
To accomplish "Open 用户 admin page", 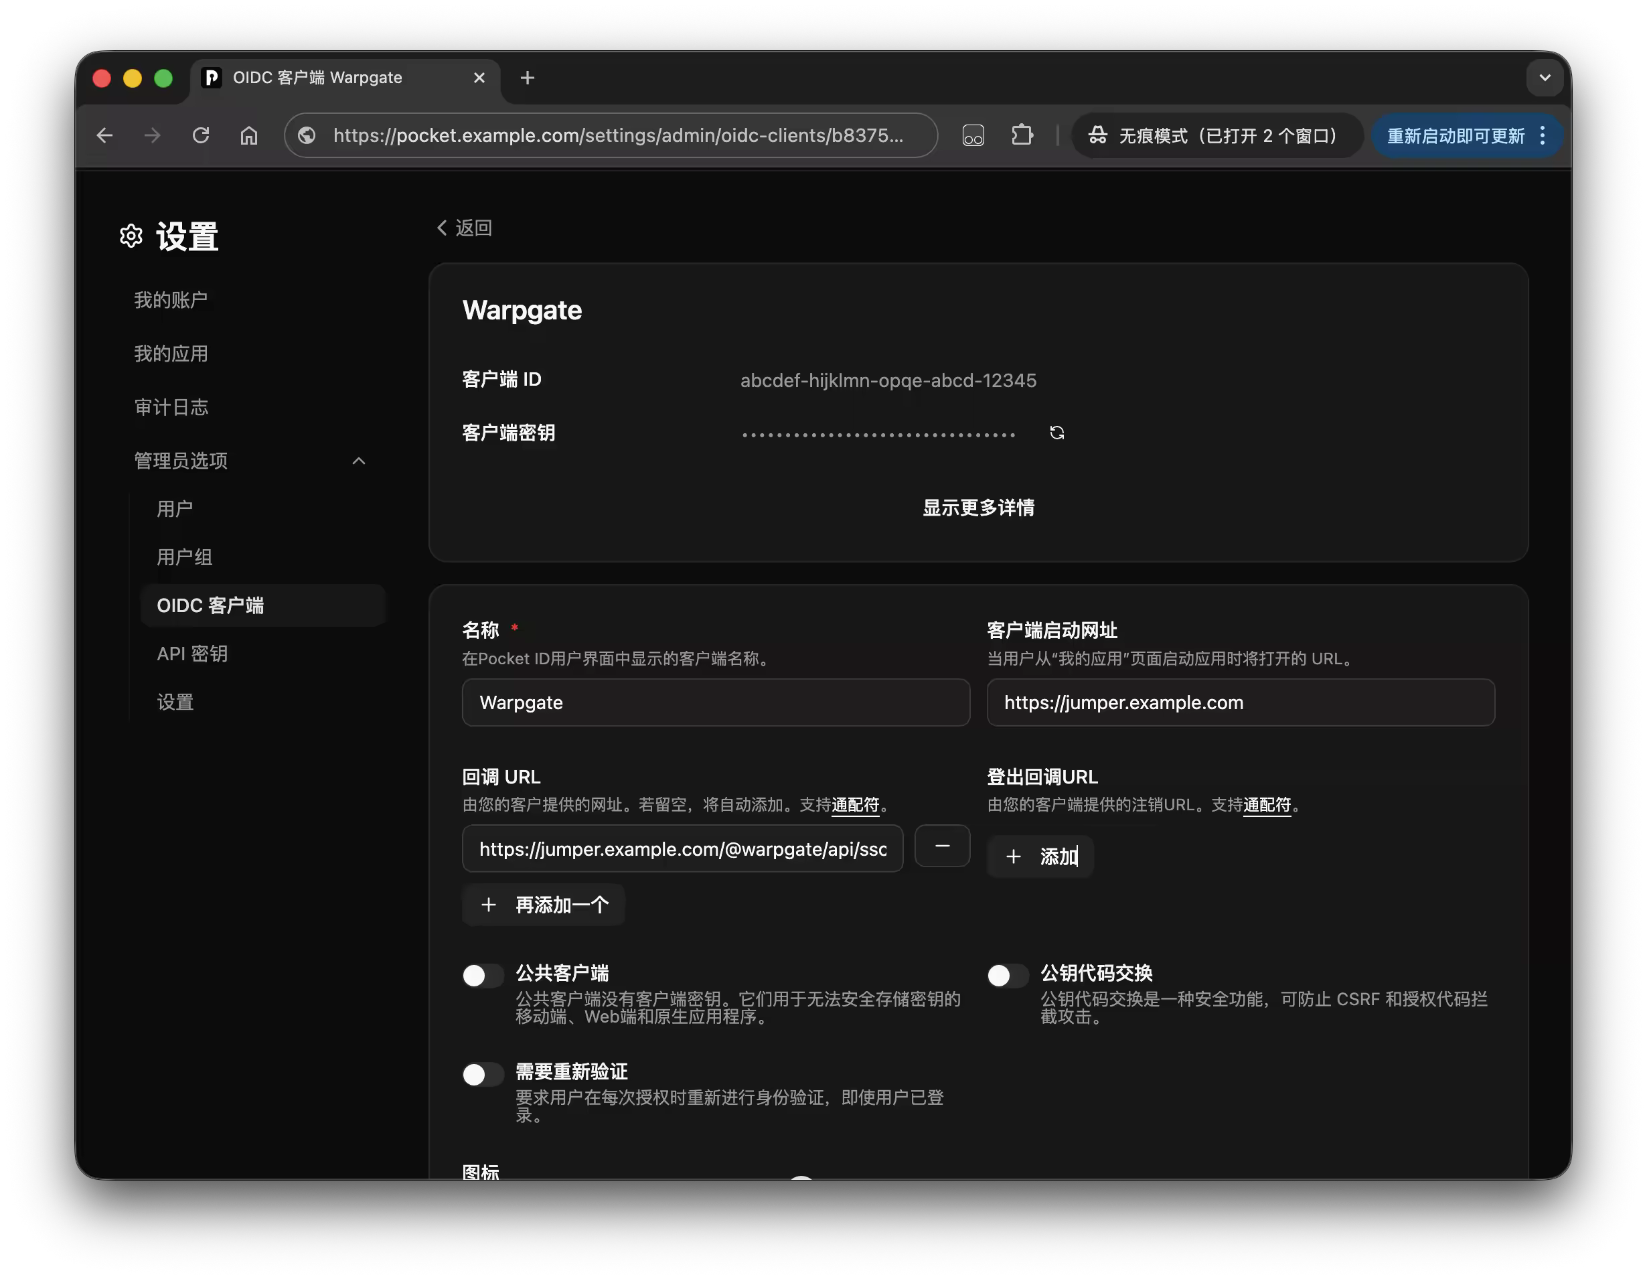I will 175,508.
